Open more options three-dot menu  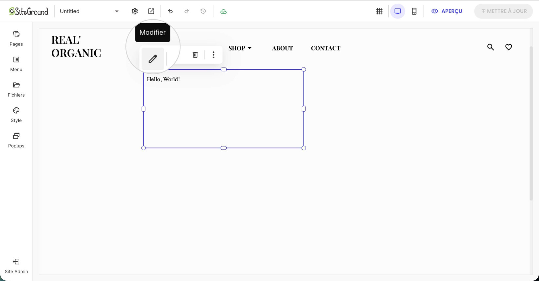click(x=214, y=55)
